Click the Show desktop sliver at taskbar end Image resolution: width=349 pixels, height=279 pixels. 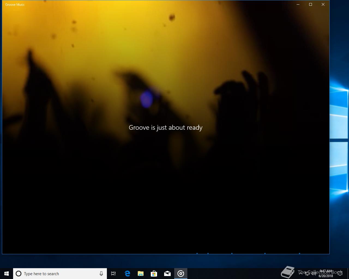pyautogui.click(x=348, y=274)
